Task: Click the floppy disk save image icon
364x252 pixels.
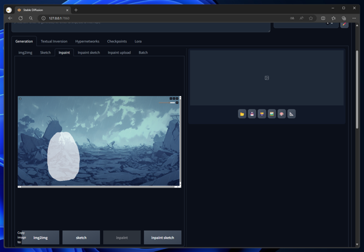Action: (252, 114)
